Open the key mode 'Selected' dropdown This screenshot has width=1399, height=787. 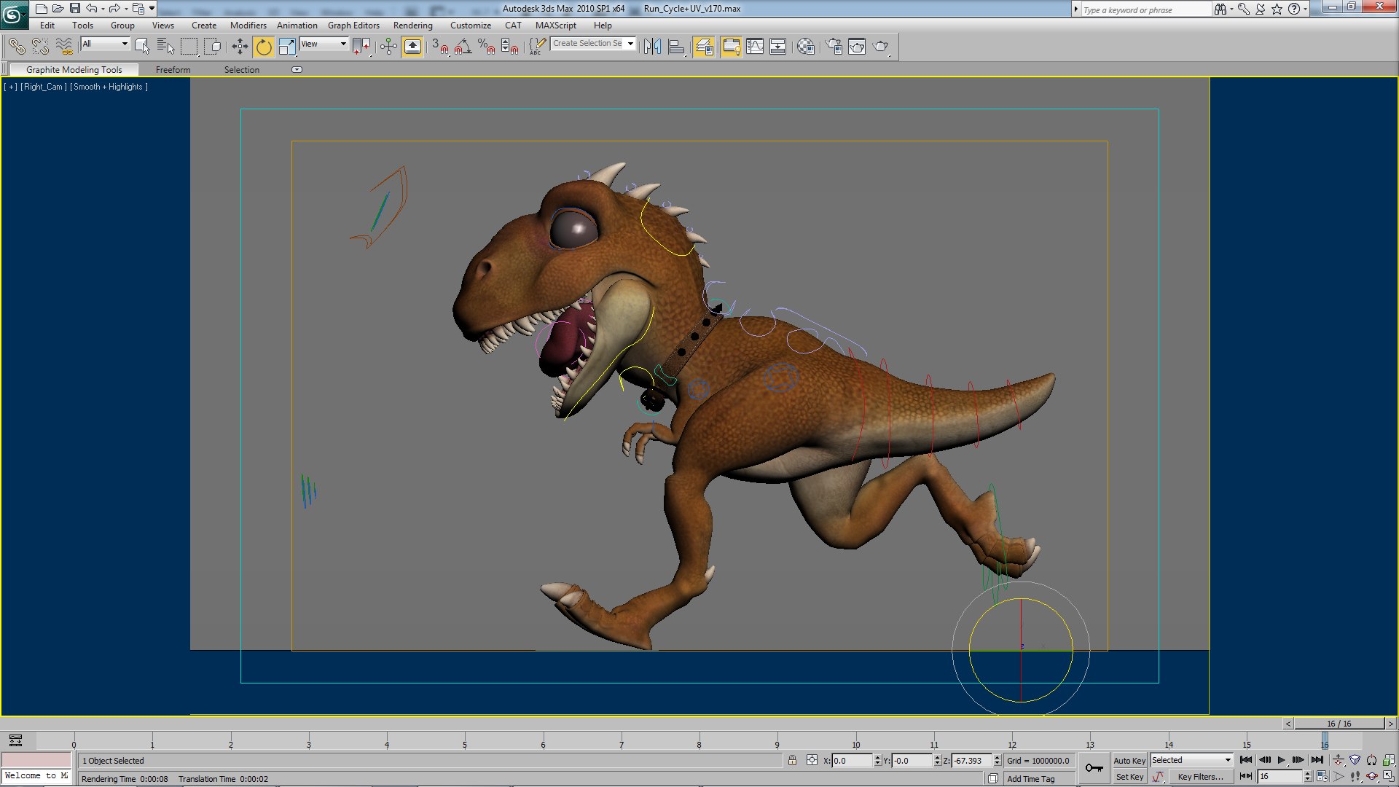coord(1191,760)
